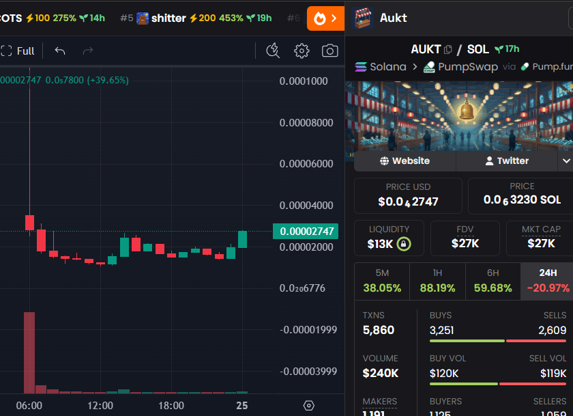Click the token banner image
Viewport: 573px width, 416px height.
click(459, 116)
